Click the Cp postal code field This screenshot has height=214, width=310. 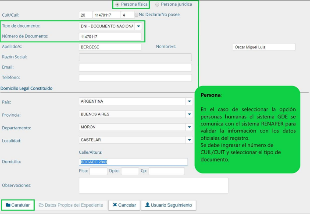(166, 171)
